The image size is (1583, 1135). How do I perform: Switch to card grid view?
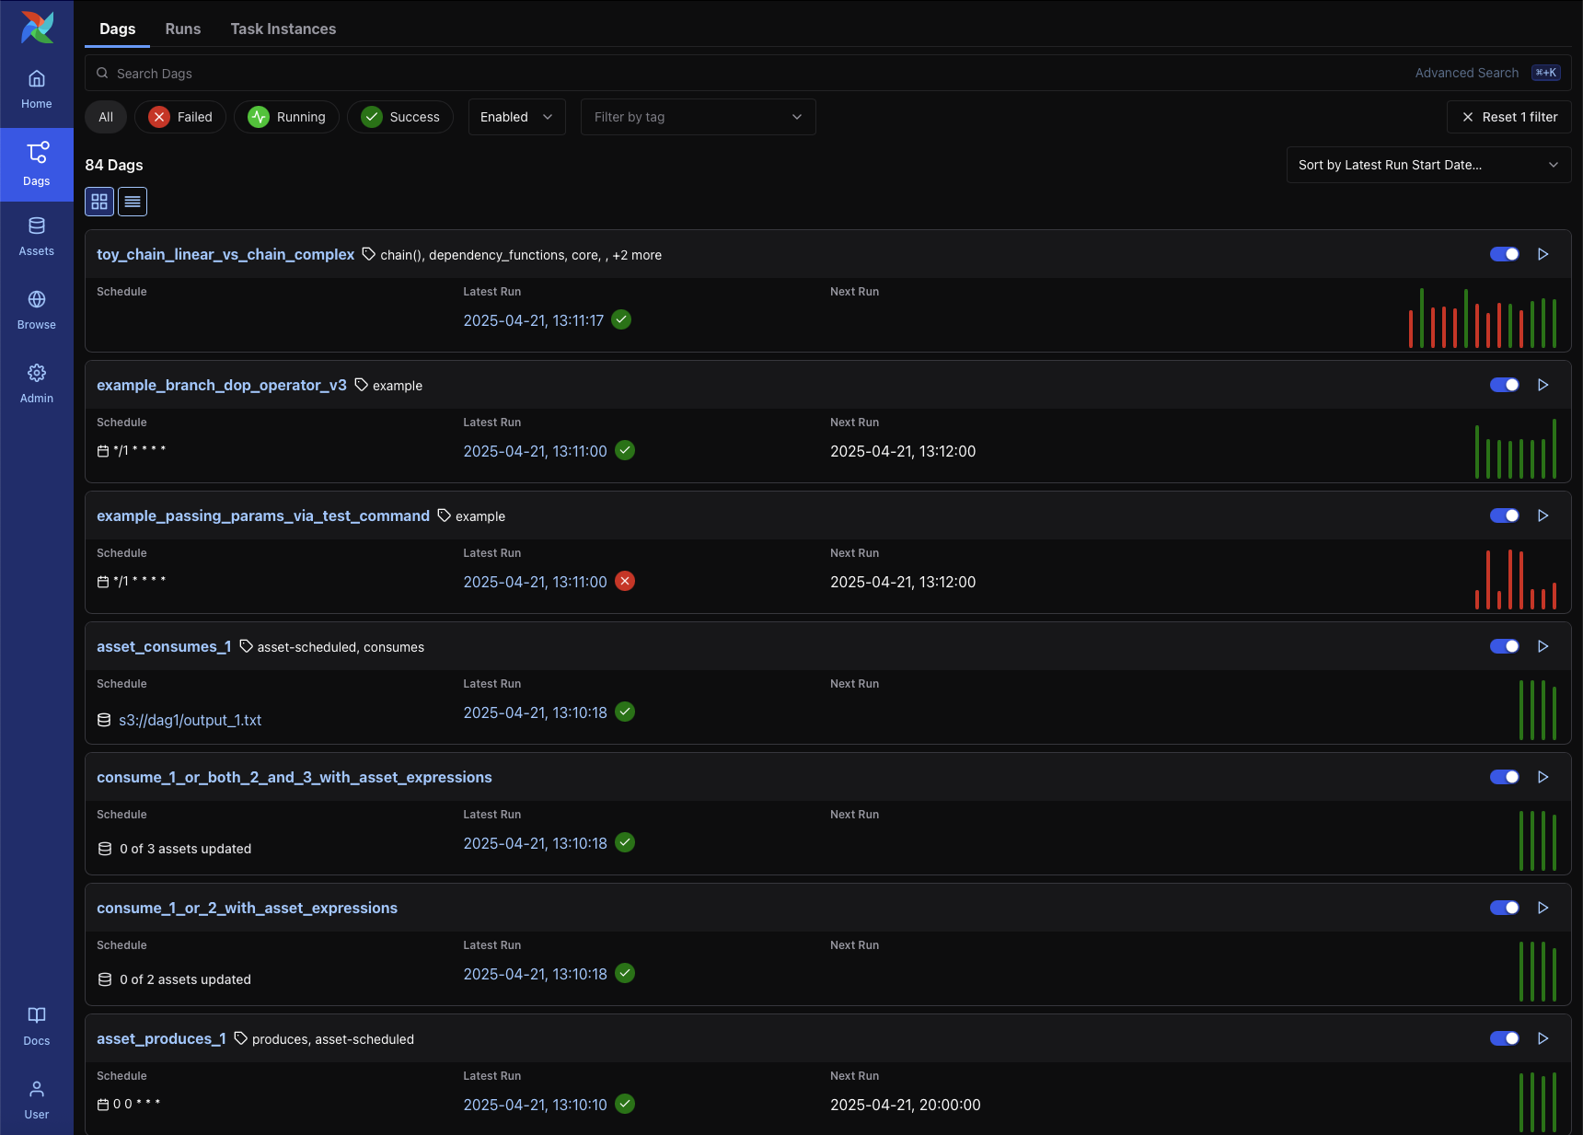99,202
